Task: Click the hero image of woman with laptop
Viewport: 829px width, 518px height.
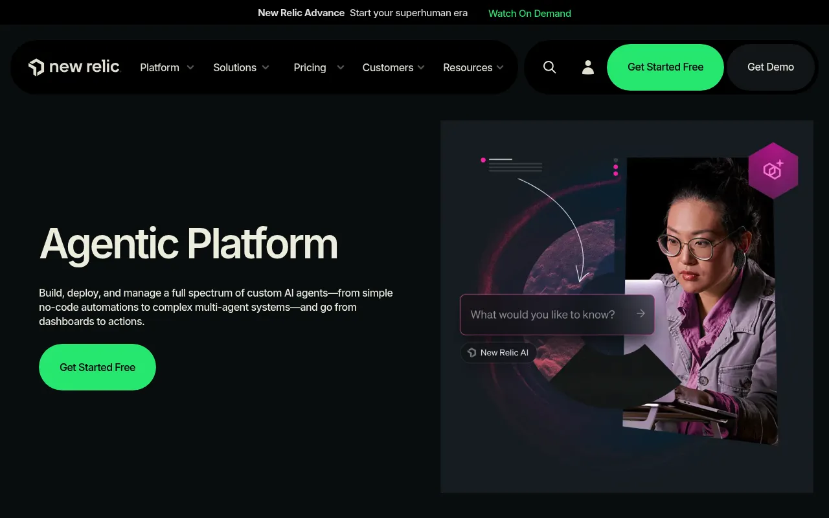Action: 627,306
